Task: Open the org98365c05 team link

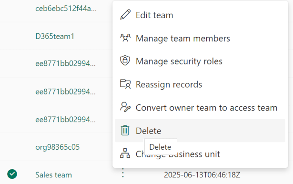Action: pyautogui.click(x=58, y=147)
